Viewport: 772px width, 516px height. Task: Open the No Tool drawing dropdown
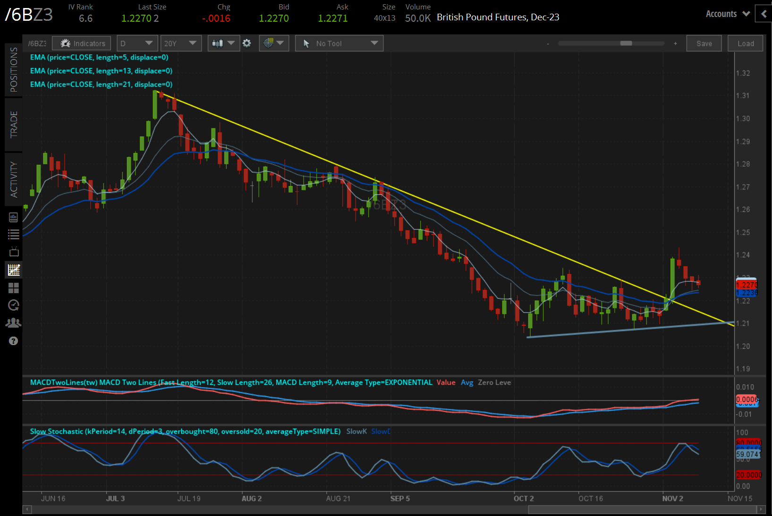(339, 43)
